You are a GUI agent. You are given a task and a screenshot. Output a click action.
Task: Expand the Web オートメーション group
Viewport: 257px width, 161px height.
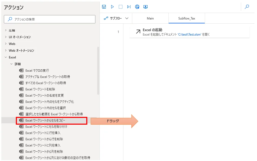6,51
